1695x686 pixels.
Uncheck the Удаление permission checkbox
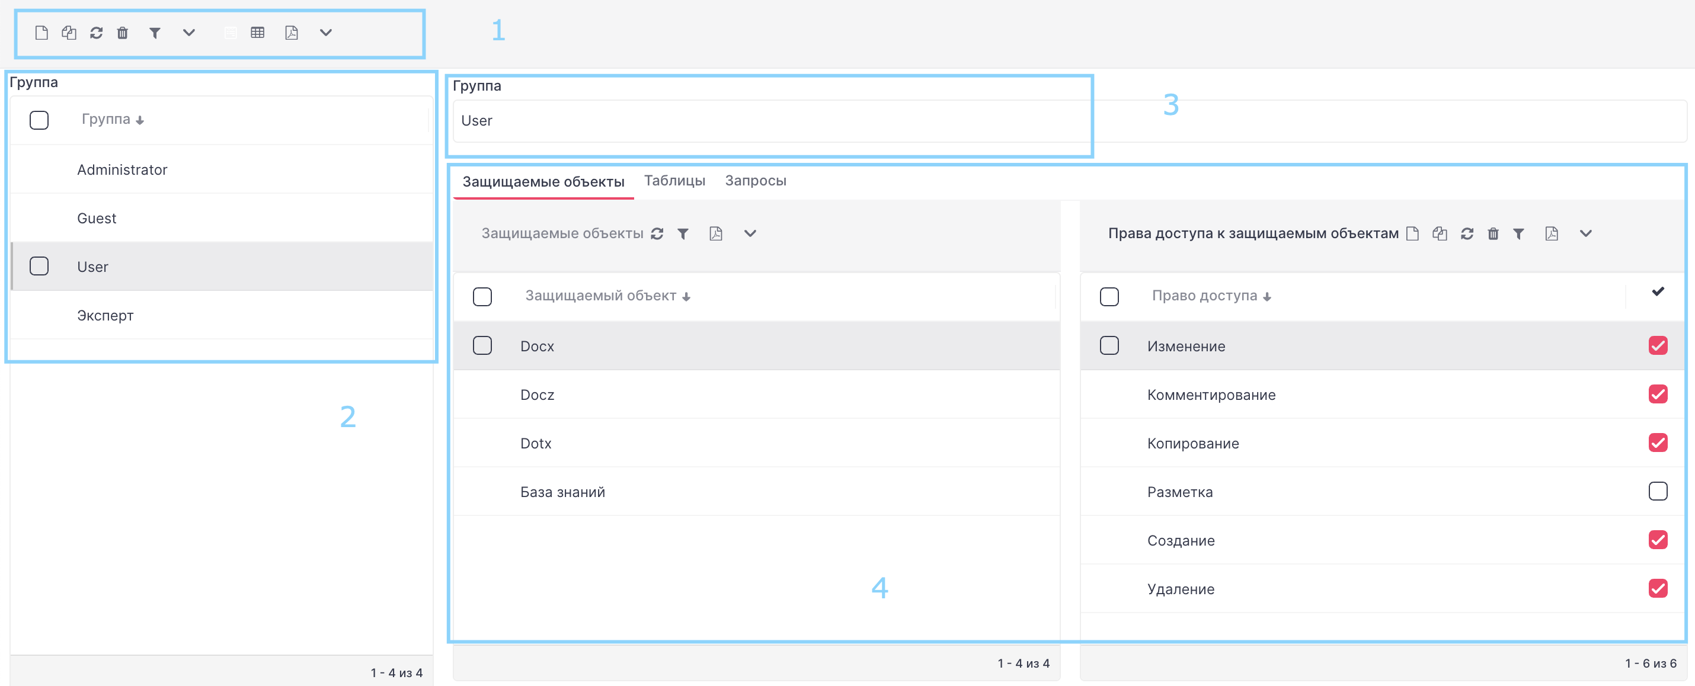[x=1658, y=589]
